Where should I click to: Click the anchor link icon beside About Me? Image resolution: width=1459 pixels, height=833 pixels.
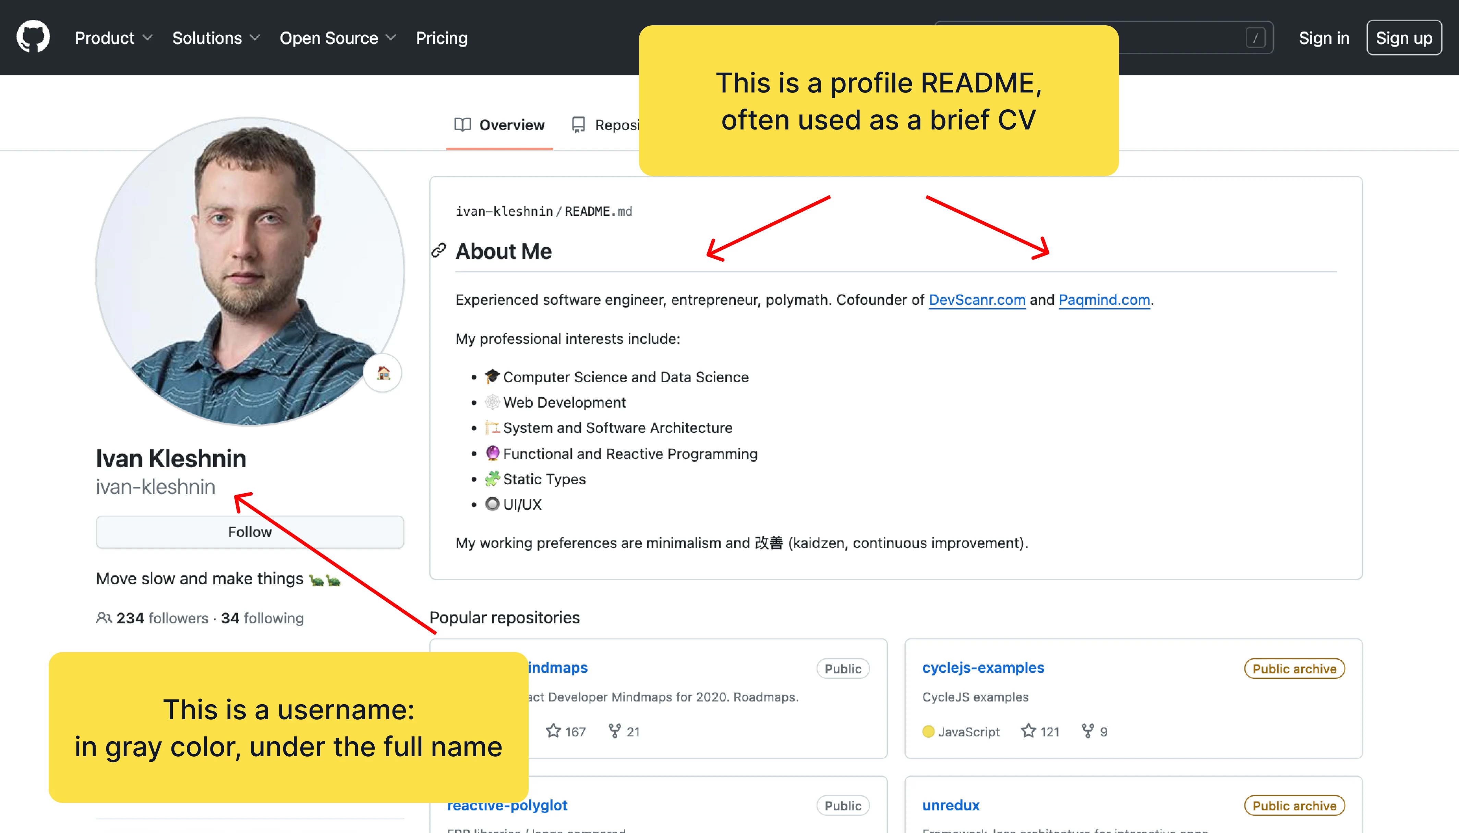438,251
